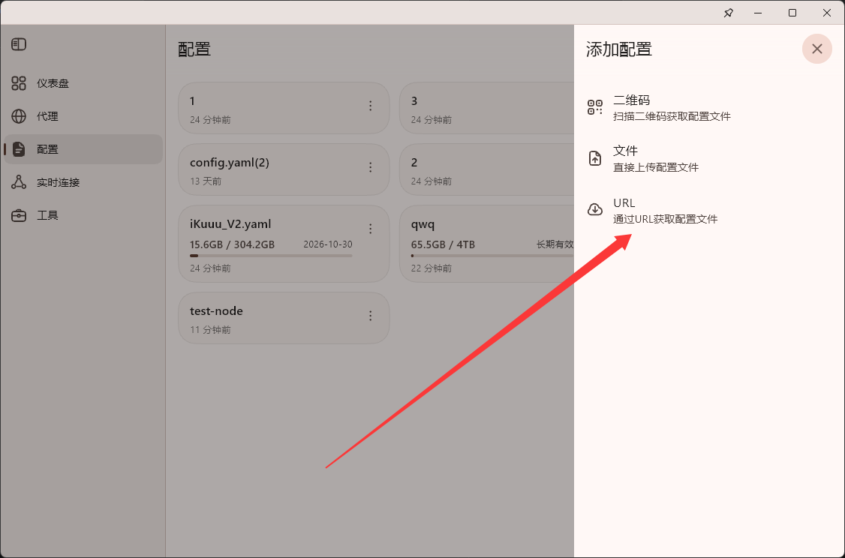The width and height of the screenshot is (845, 558).
Task: Click the 65.5GB / 4TB usage text
Action: point(443,244)
